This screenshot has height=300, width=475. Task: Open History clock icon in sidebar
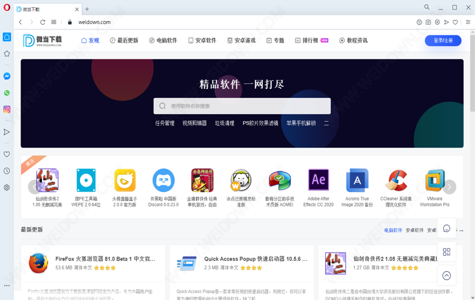[x=7, y=171]
